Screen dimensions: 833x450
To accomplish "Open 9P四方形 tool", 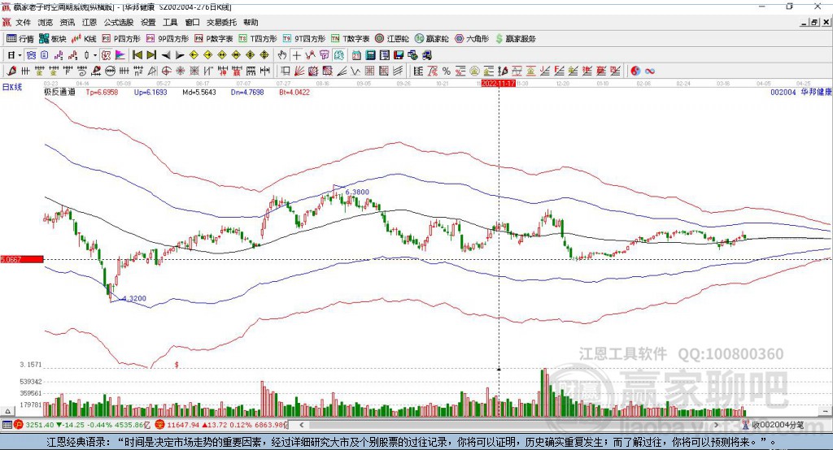I will tap(168, 39).
